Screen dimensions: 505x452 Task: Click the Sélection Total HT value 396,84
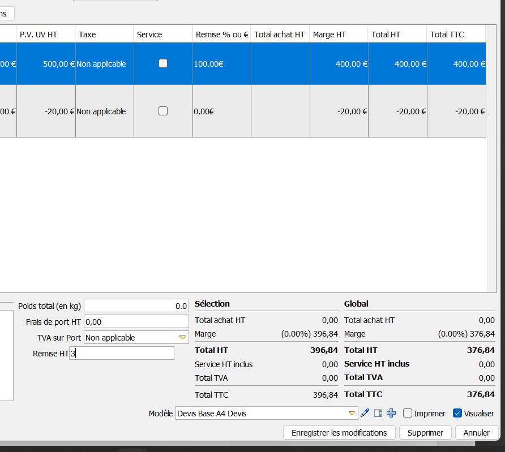pyautogui.click(x=324, y=350)
